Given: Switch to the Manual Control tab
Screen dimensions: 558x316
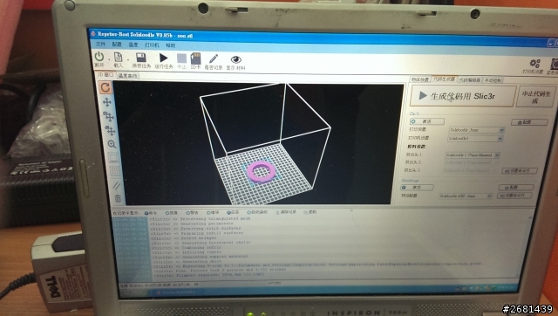Looking at the screenshot, I should click(493, 80).
